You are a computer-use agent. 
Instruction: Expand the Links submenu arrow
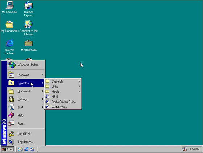point(79,86)
